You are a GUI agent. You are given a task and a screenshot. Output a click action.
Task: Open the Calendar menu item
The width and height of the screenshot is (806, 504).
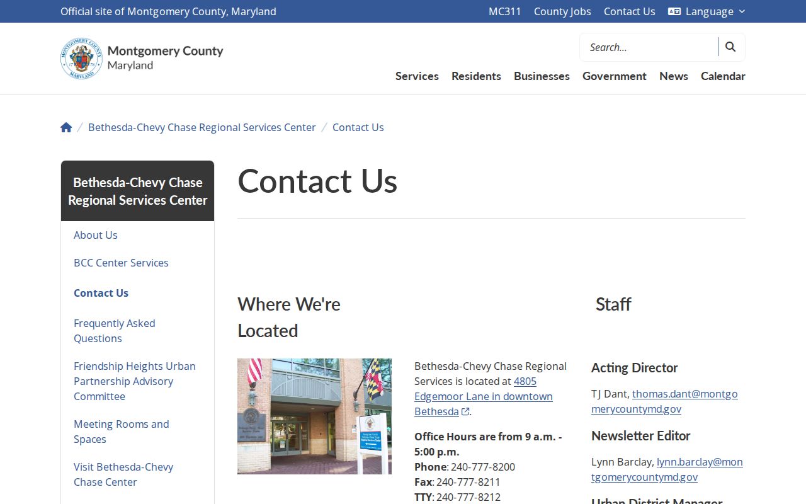723,76
